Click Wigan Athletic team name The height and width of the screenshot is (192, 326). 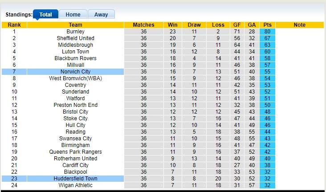[x=75, y=185]
